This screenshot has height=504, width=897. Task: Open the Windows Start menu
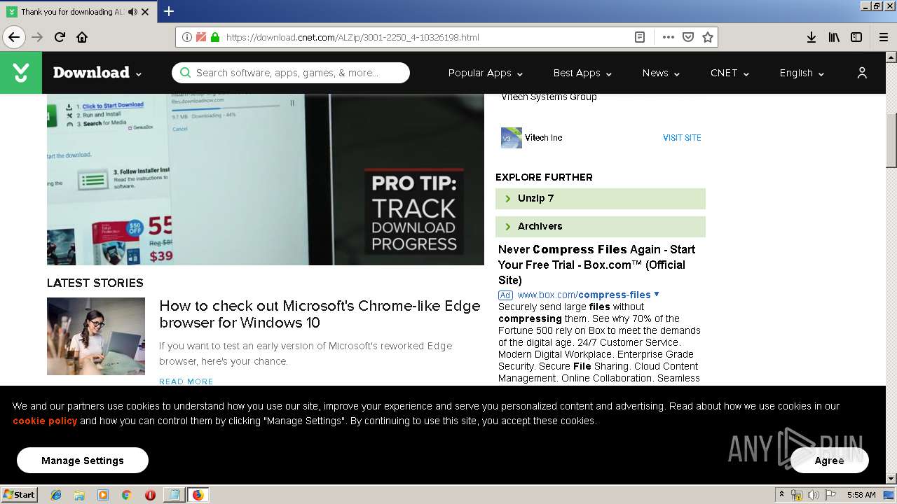19,495
